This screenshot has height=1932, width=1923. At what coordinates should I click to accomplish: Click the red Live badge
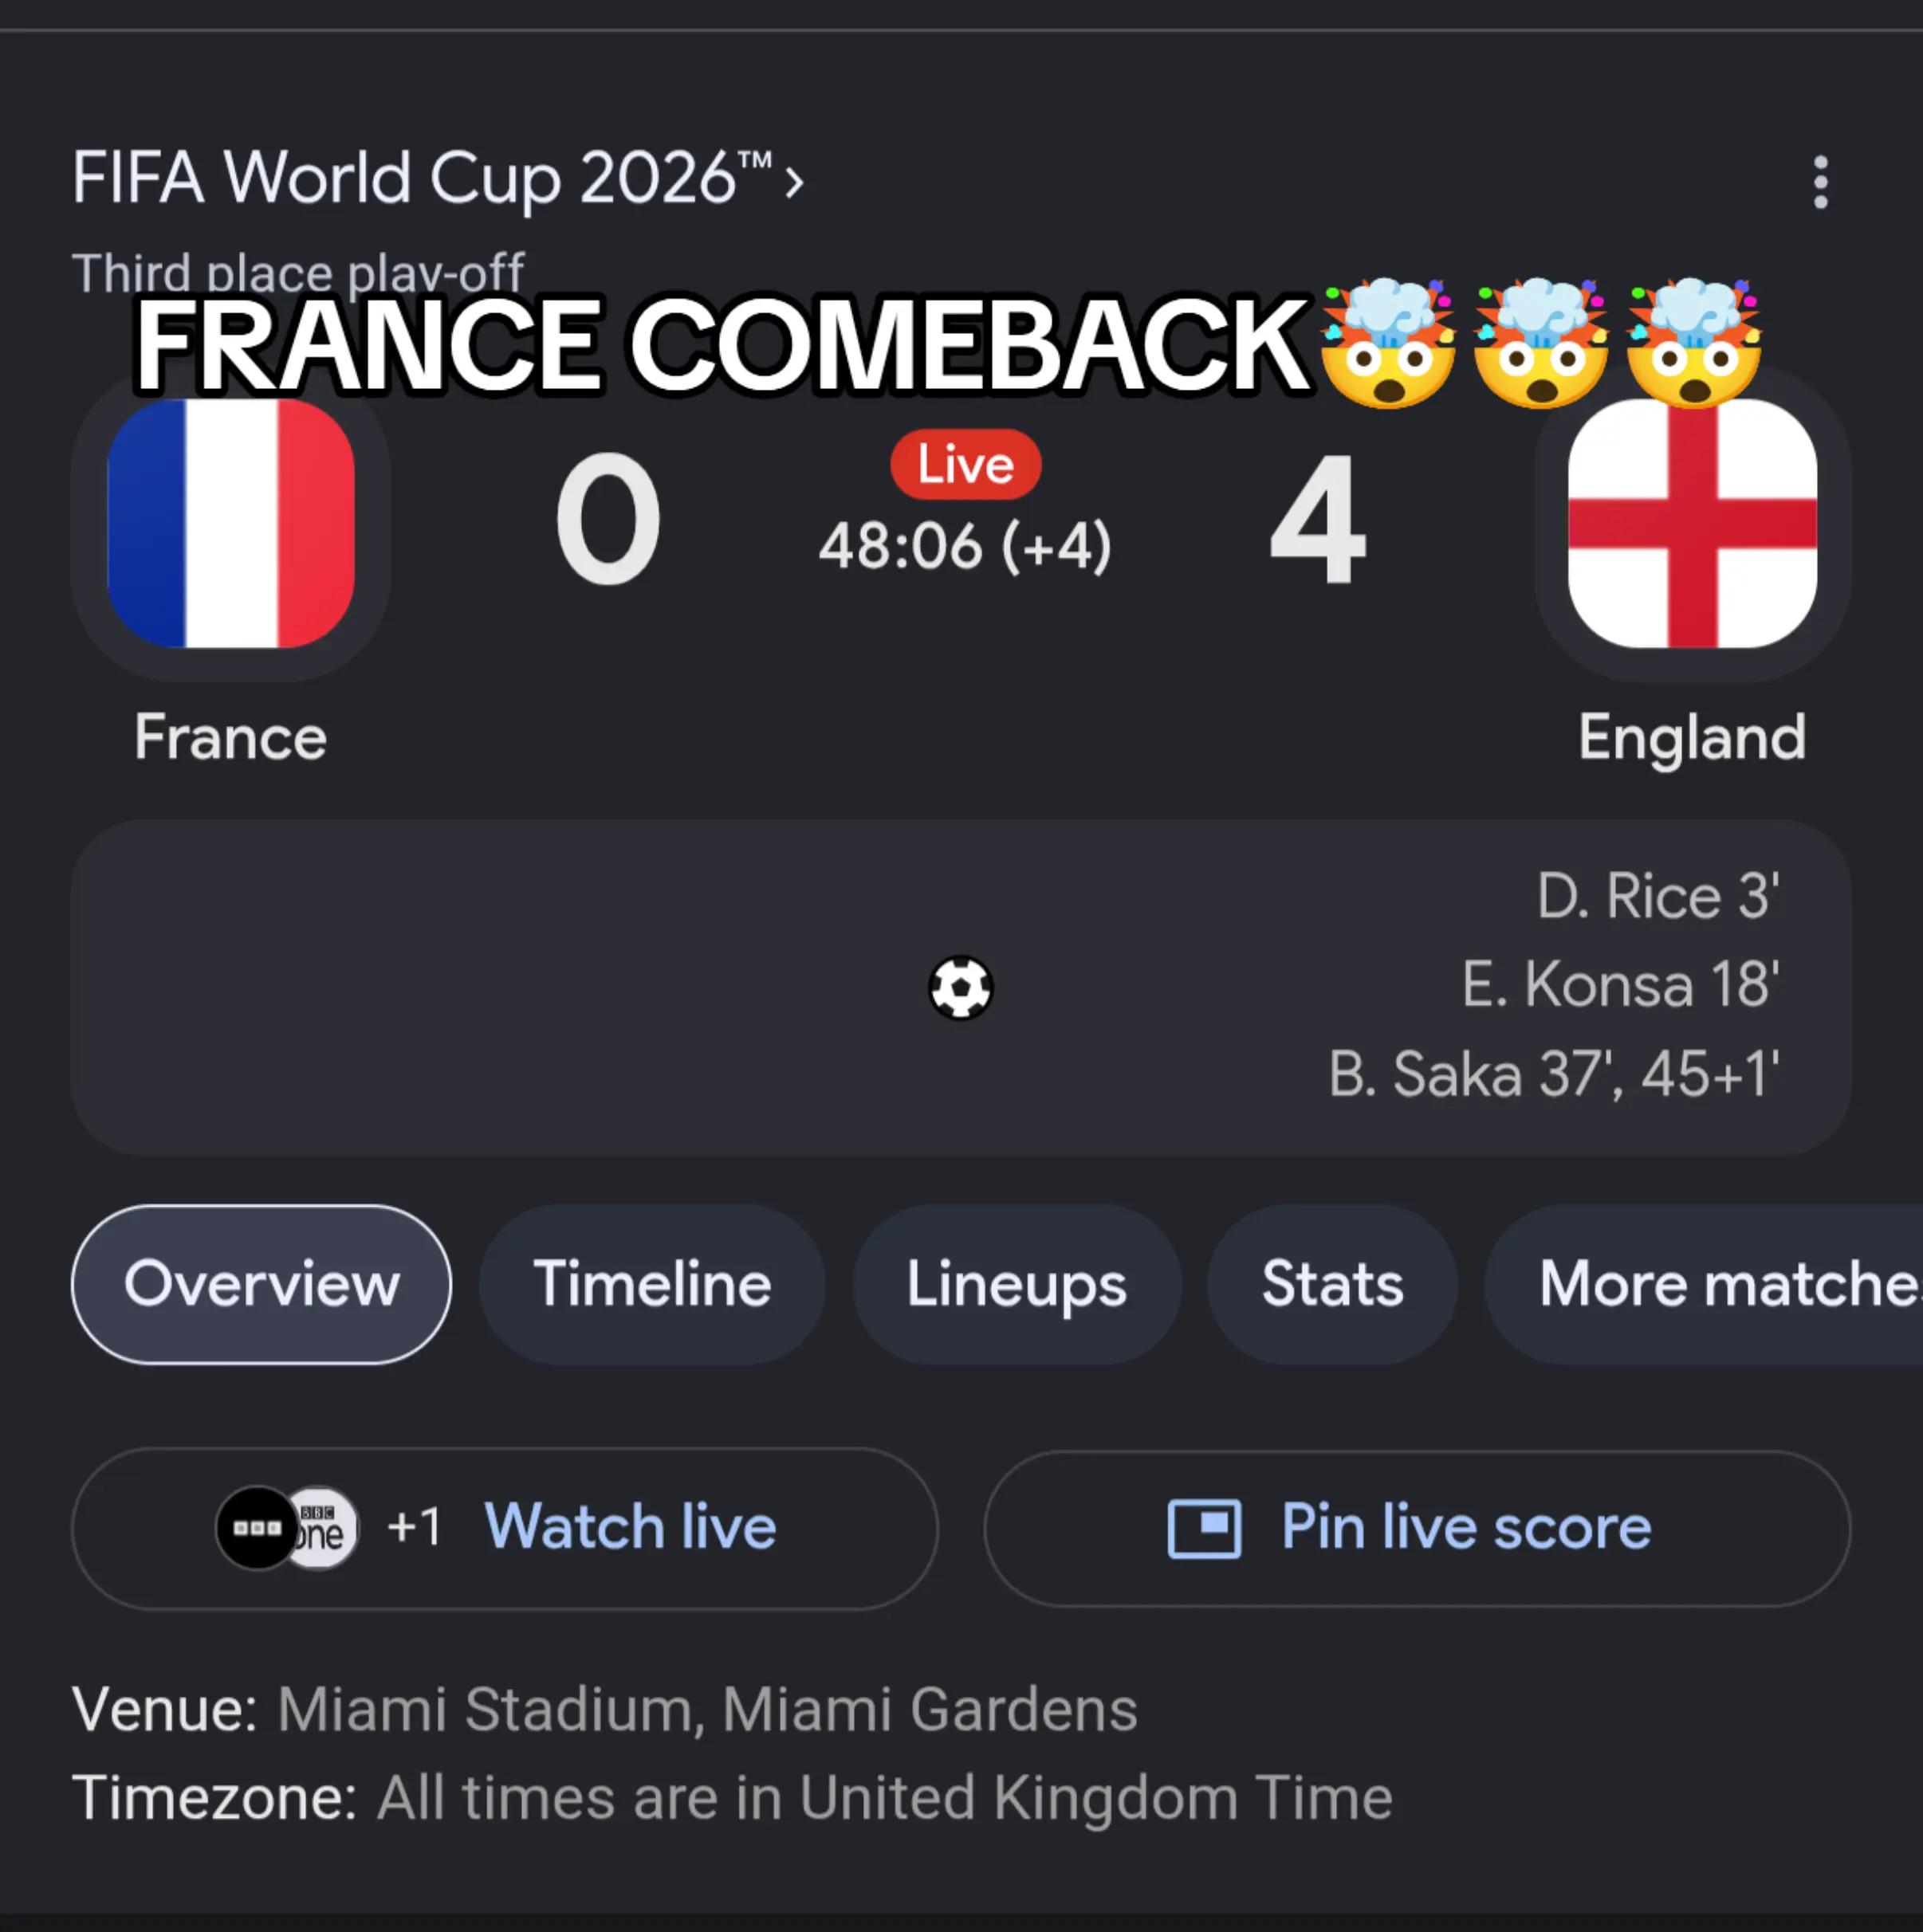[965, 464]
